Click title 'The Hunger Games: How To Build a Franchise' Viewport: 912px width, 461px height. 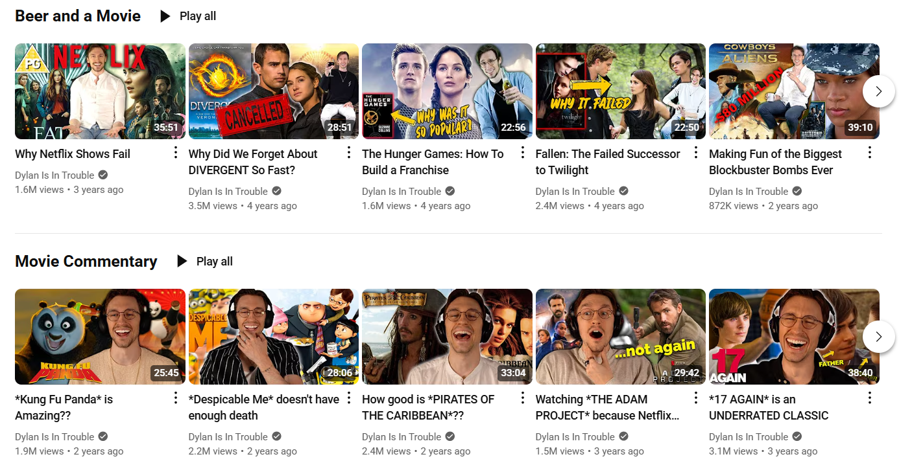(433, 162)
